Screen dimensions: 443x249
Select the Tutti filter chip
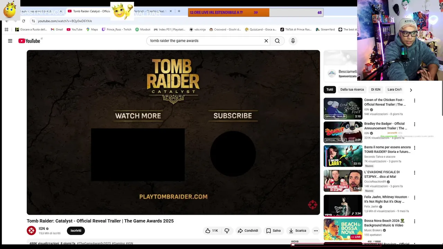tap(330, 90)
